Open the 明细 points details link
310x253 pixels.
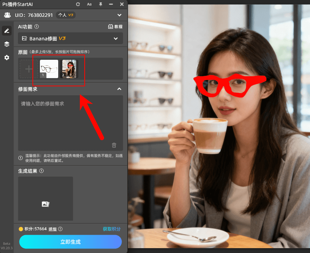[53, 229]
